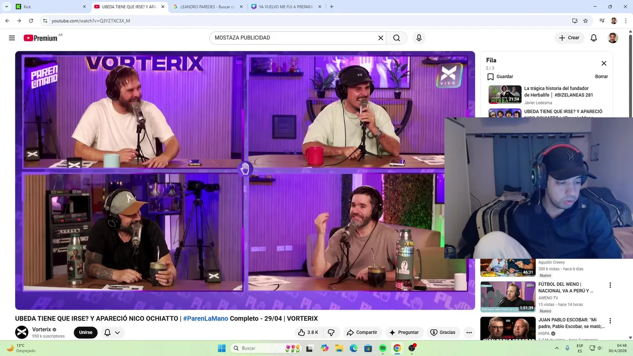Open Spotify from the taskbar
Image resolution: width=633 pixels, height=356 pixels.
[383, 348]
